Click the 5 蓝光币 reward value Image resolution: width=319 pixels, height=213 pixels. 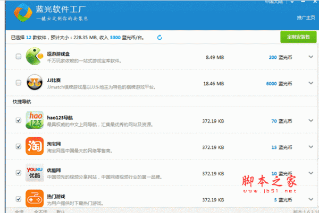point(283,200)
